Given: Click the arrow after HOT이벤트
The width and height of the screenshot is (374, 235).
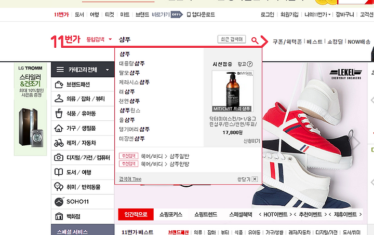Looking at the screenshot, I should pos(290,215).
